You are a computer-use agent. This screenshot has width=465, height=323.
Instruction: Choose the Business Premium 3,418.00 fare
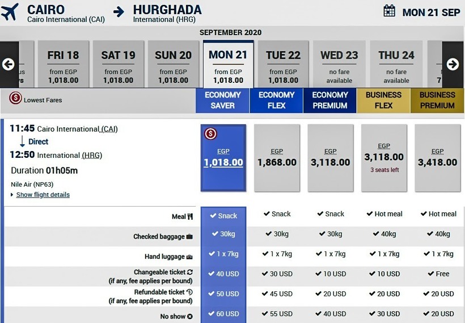437,158
